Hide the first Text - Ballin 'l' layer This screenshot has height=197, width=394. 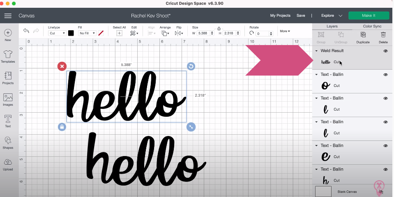point(385,98)
